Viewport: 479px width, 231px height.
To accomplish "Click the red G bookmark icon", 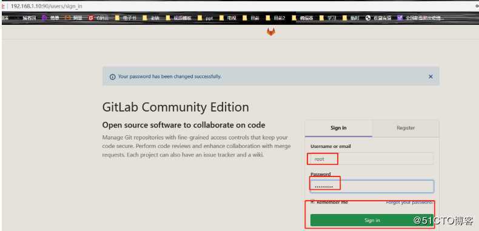I will (91, 18).
